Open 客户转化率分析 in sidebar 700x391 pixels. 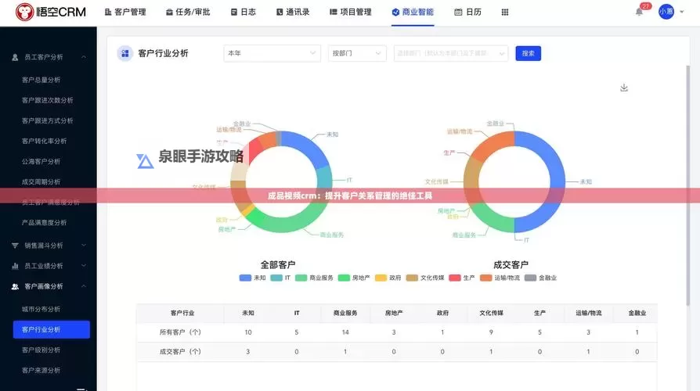(x=44, y=141)
